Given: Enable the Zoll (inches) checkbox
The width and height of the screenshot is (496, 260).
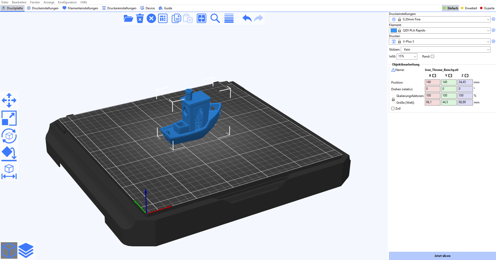Looking at the screenshot, I should coord(393,108).
